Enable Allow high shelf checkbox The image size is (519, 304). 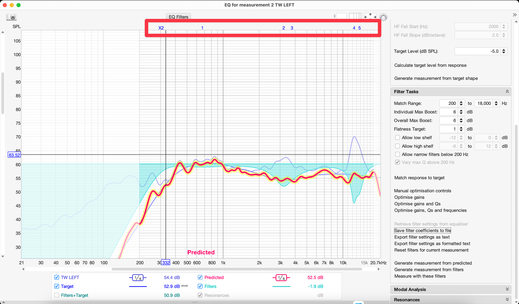[397, 146]
